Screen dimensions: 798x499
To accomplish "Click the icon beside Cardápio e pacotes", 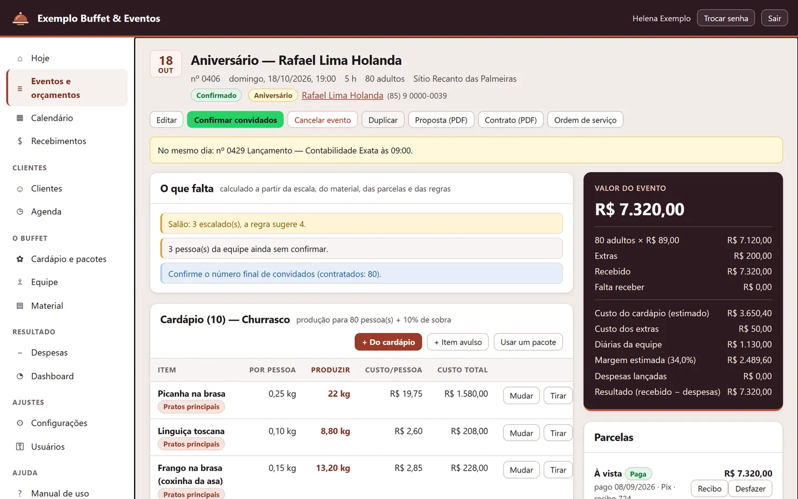I will click(20, 259).
